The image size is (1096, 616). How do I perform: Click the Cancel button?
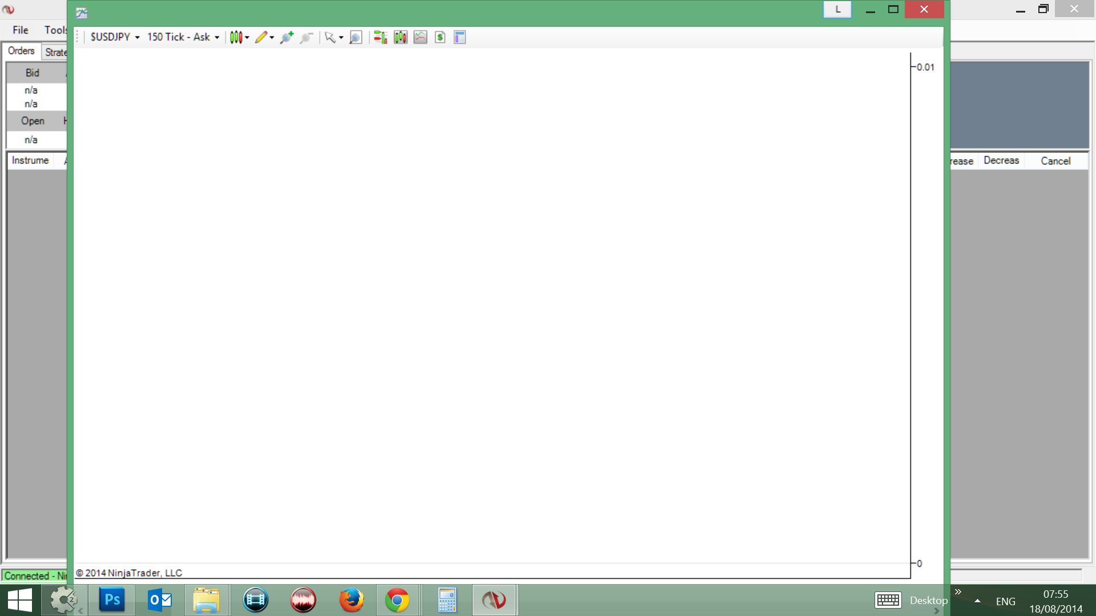click(1055, 161)
